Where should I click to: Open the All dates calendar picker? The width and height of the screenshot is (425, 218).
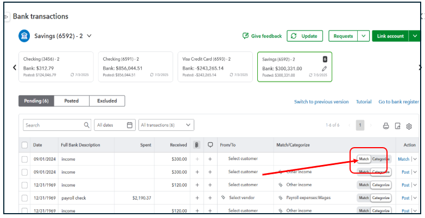point(115,125)
